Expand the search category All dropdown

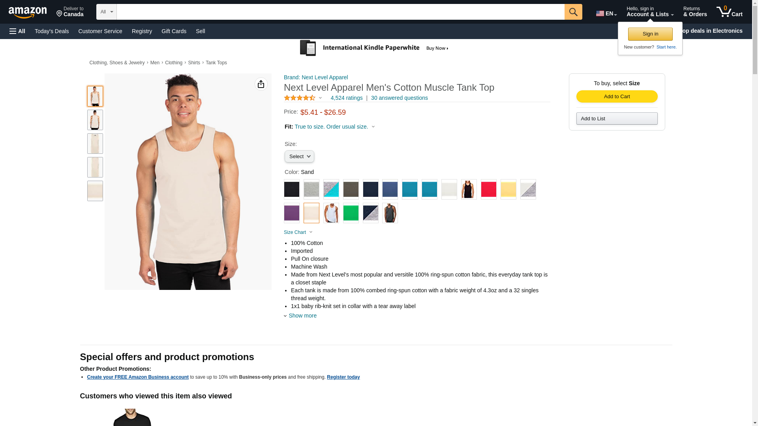pyautogui.click(x=106, y=12)
